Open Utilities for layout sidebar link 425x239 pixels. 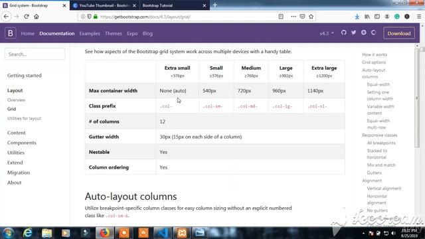pyautogui.click(x=24, y=118)
